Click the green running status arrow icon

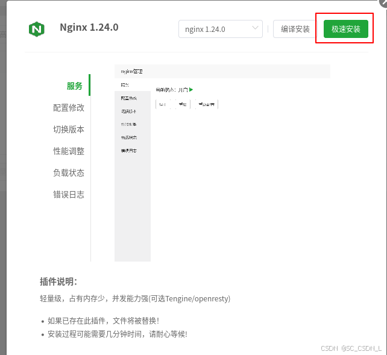pyautogui.click(x=191, y=90)
